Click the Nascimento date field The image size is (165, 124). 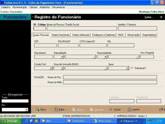pos(44,57)
